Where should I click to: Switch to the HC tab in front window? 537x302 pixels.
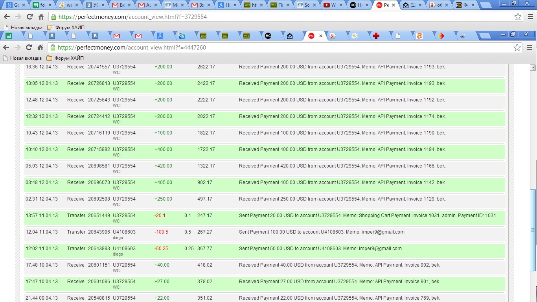point(268,36)
